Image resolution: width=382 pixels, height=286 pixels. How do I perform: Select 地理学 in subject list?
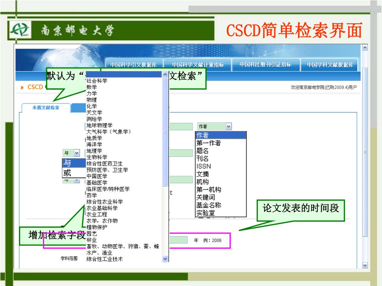click(x=124, y=151)
